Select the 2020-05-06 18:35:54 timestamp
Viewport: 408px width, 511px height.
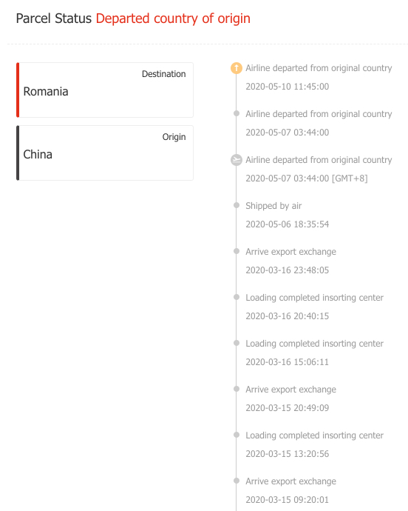pyautogui.click(x=288, y=224)
